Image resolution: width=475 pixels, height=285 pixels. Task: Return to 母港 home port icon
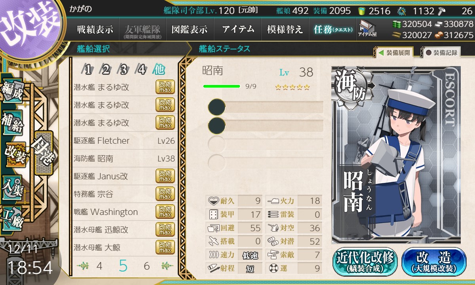point(42,153)
